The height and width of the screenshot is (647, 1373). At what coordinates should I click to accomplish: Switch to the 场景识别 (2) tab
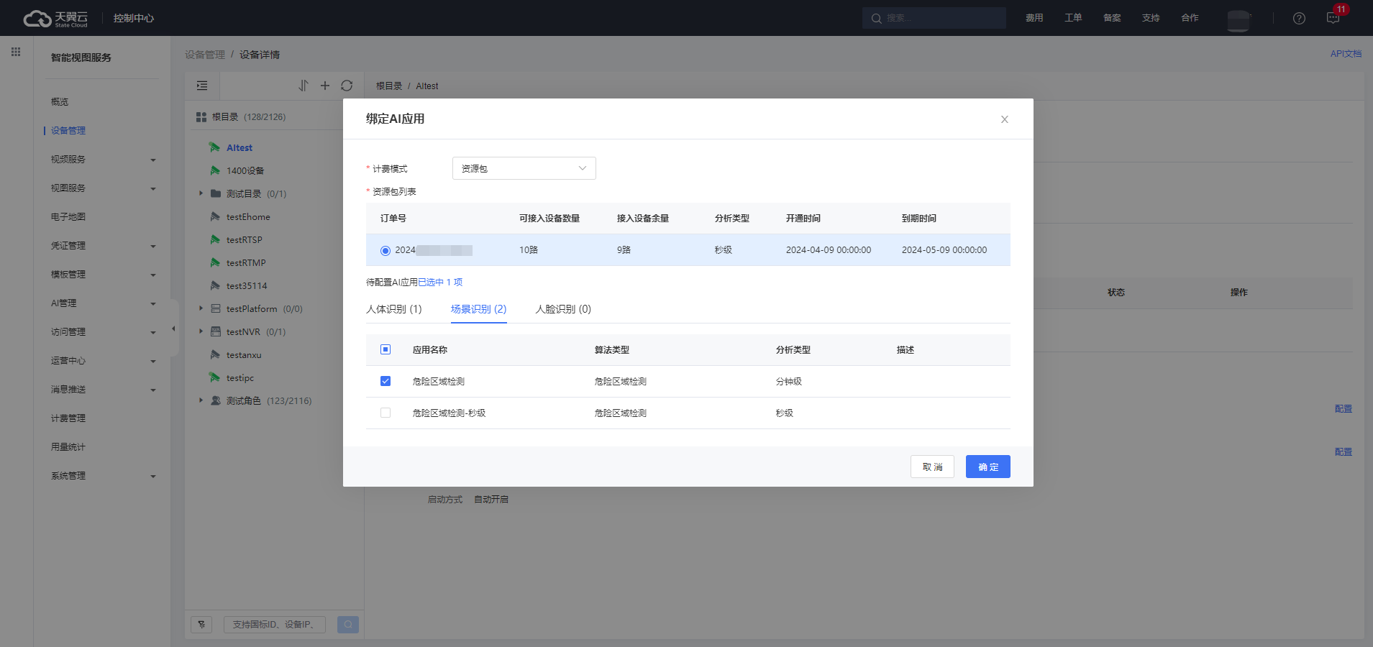pos(479,309)
